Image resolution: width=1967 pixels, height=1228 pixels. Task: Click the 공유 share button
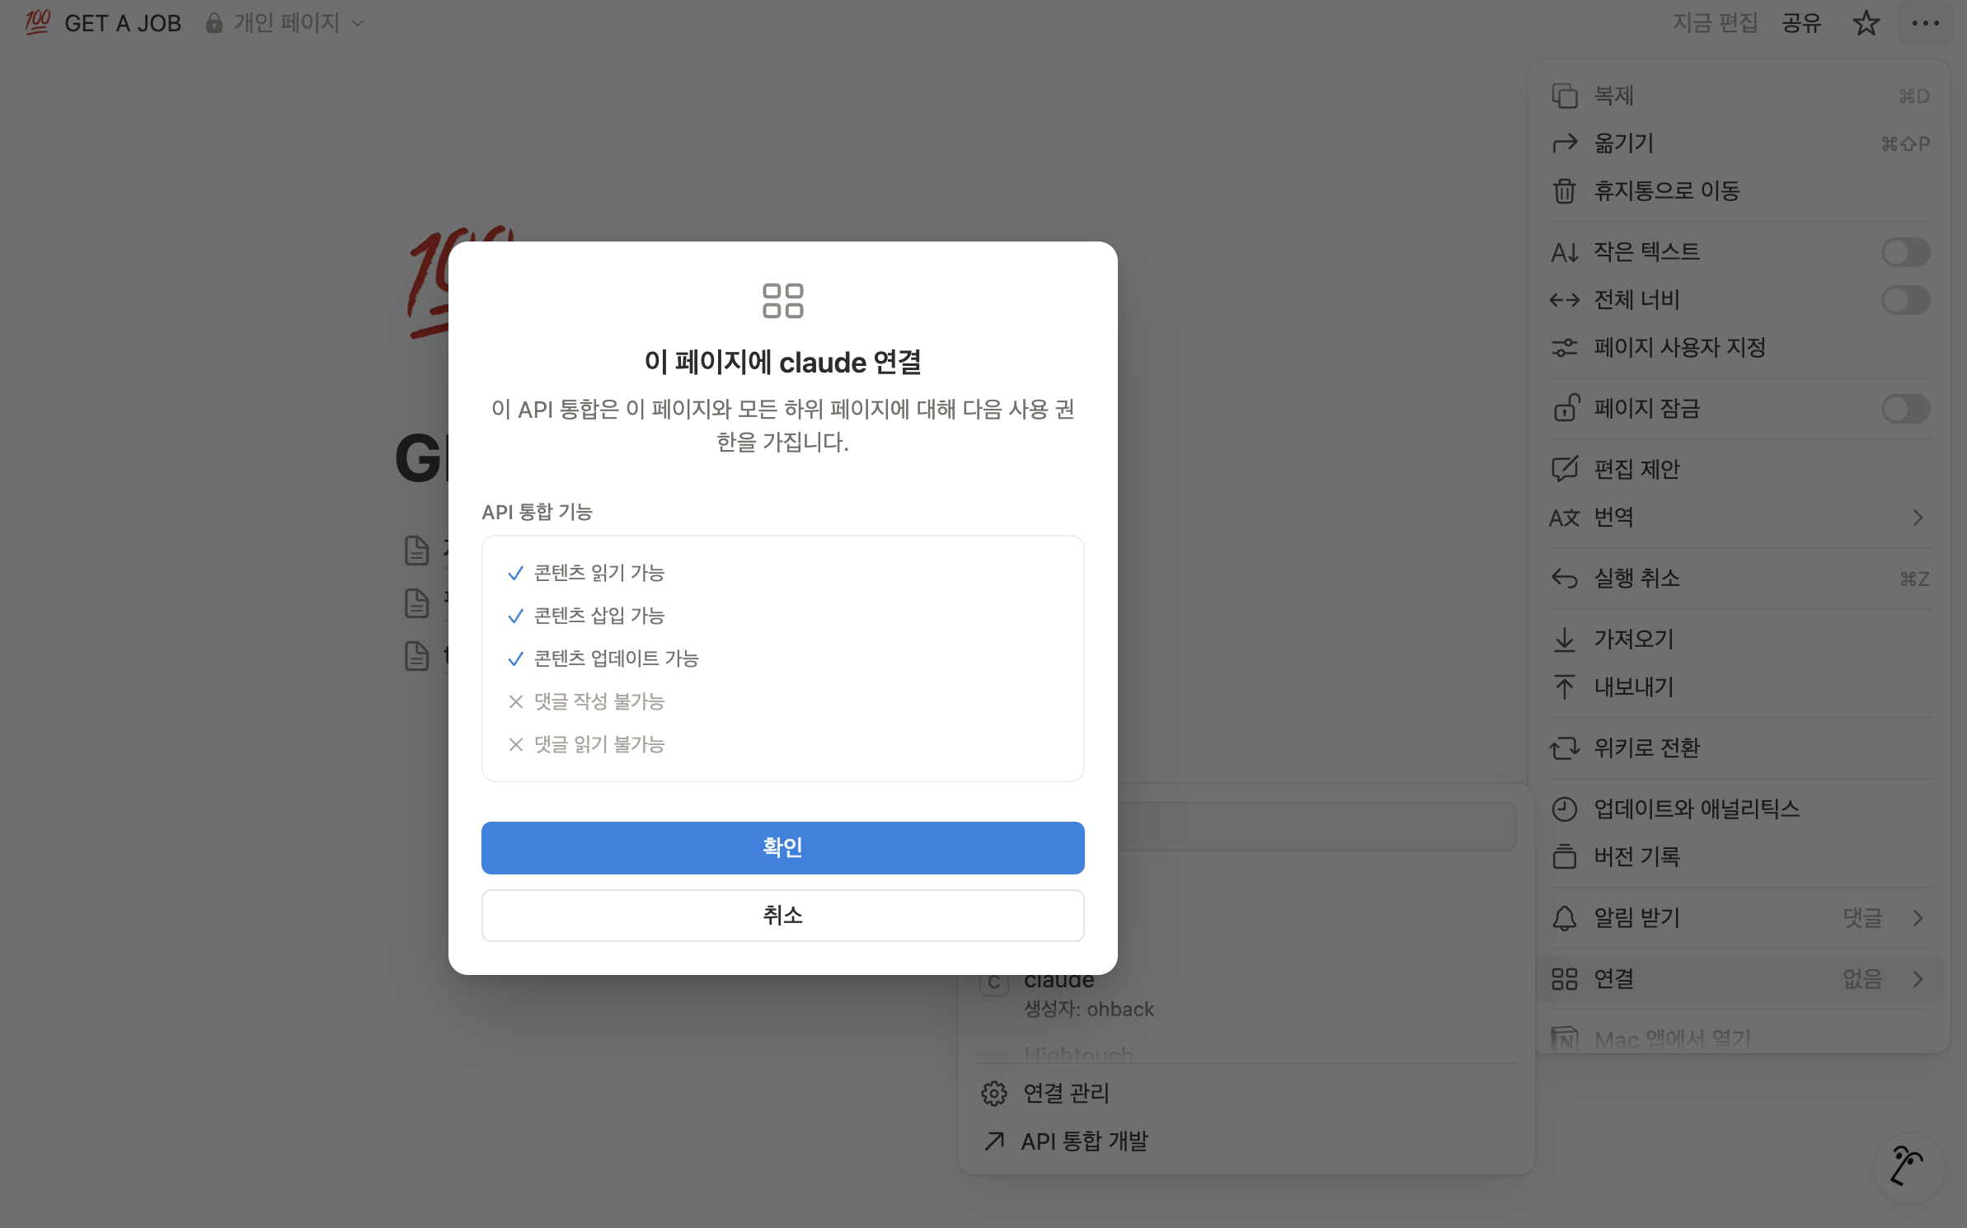click(1800, 23)
